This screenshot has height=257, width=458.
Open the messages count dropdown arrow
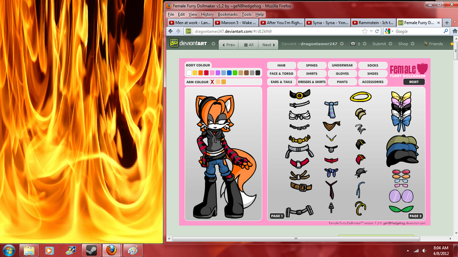click(x=364, y=44)
